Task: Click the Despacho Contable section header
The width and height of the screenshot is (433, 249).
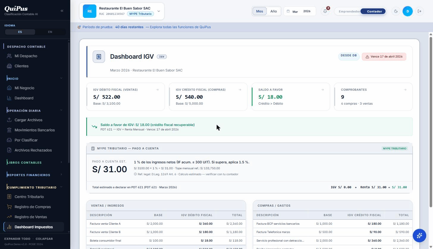Action: point(26,47)
